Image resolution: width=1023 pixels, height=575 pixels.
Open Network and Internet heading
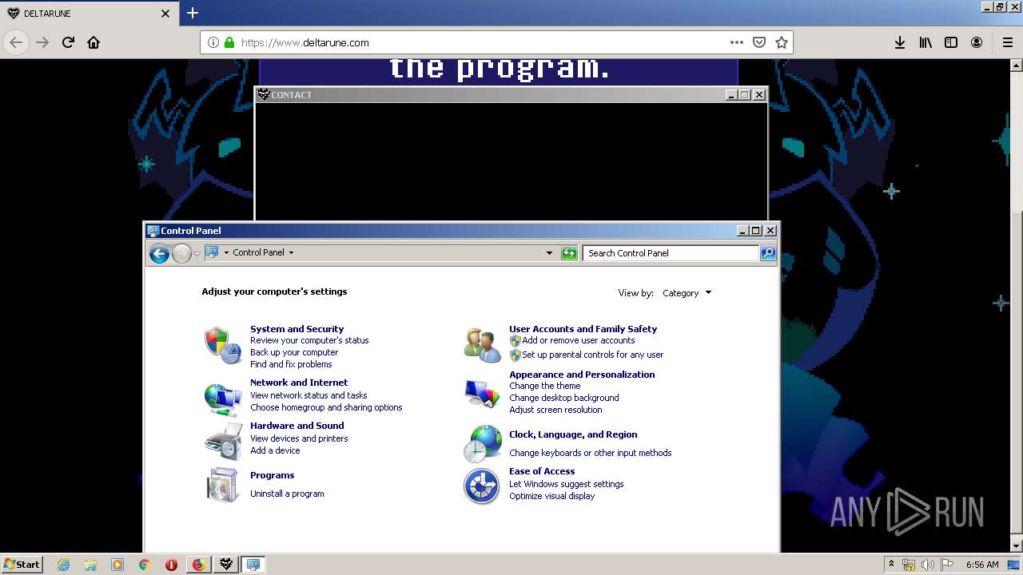[299, 383]
